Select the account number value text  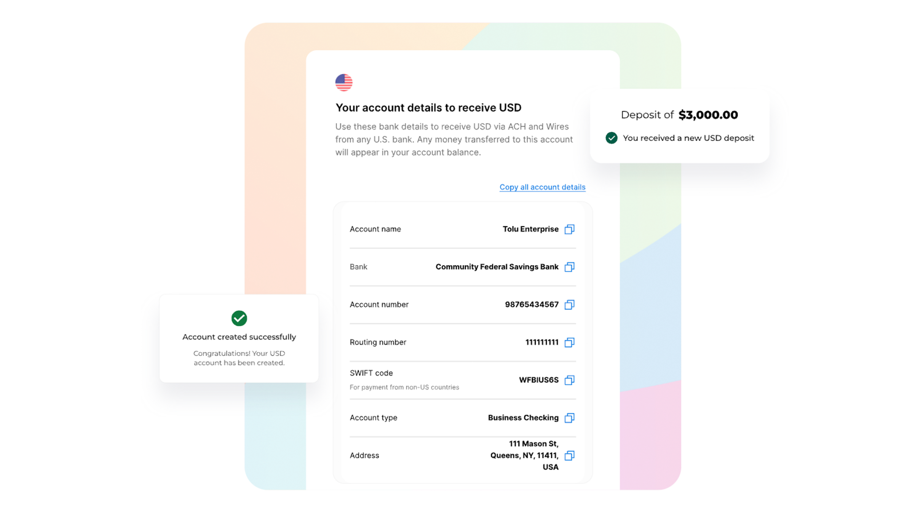pos(531,305)
